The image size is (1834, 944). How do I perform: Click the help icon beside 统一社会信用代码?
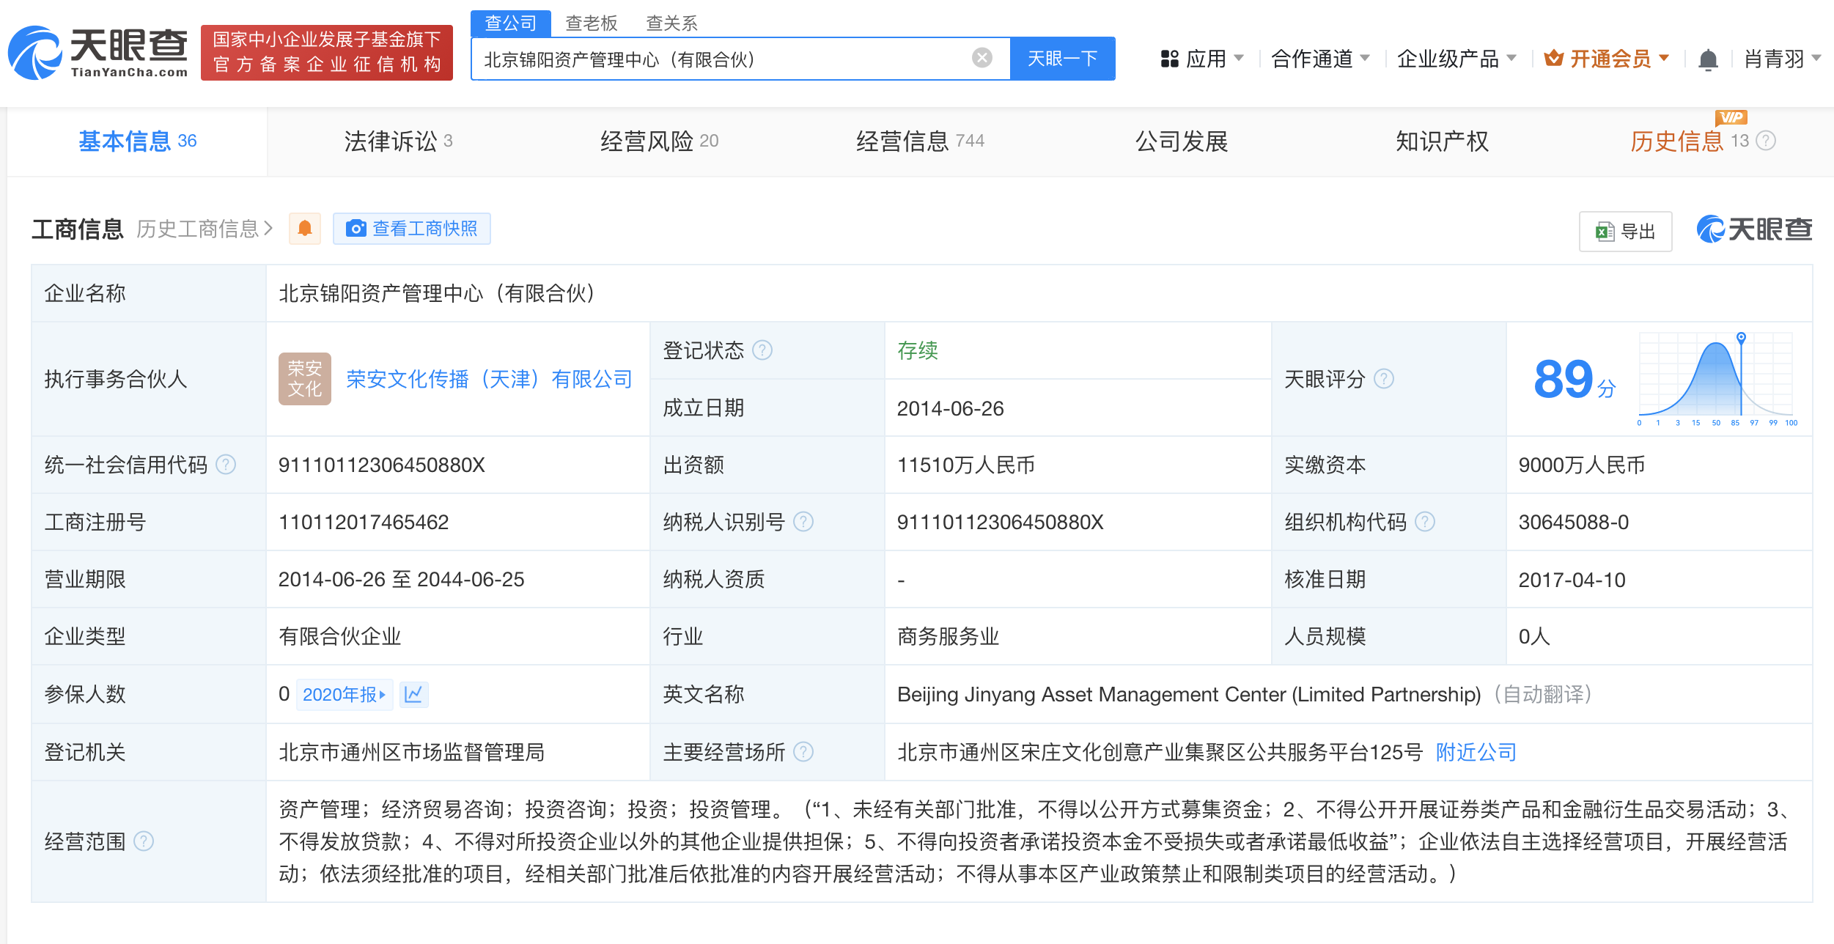pos(227,465)
